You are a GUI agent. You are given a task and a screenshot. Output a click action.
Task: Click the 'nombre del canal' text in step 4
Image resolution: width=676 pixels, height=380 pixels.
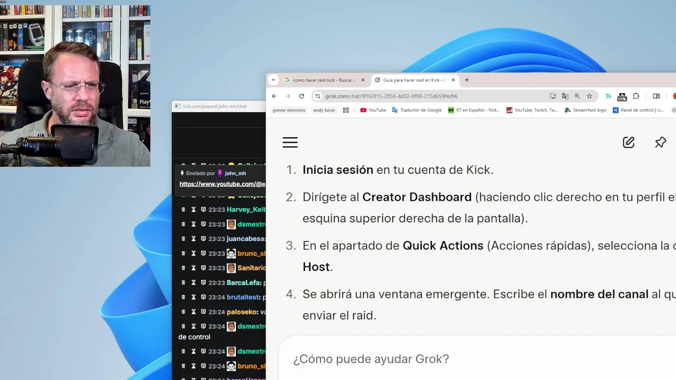(599, 294)
